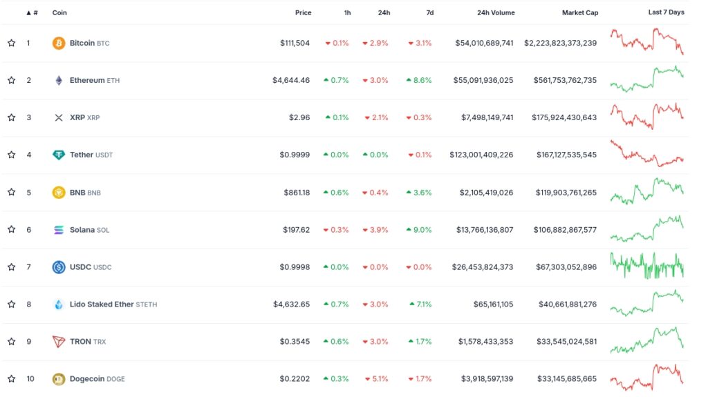Open TRON's 7-day sparkline chart

pos(647,340)
